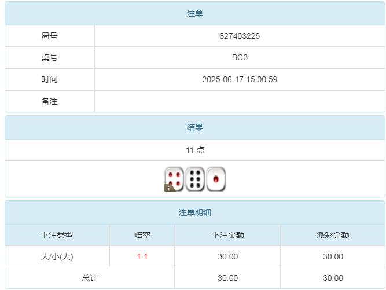Image resolution: width=386 pixels, height=290 pixels.
Task: Select the round number 627403225
Action: (x=240, y=36)
